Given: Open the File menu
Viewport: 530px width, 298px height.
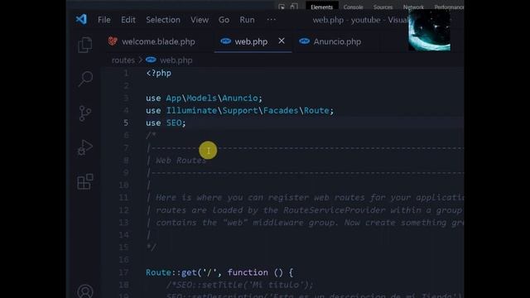Looking at the screenshot, I should click(104, 20).
